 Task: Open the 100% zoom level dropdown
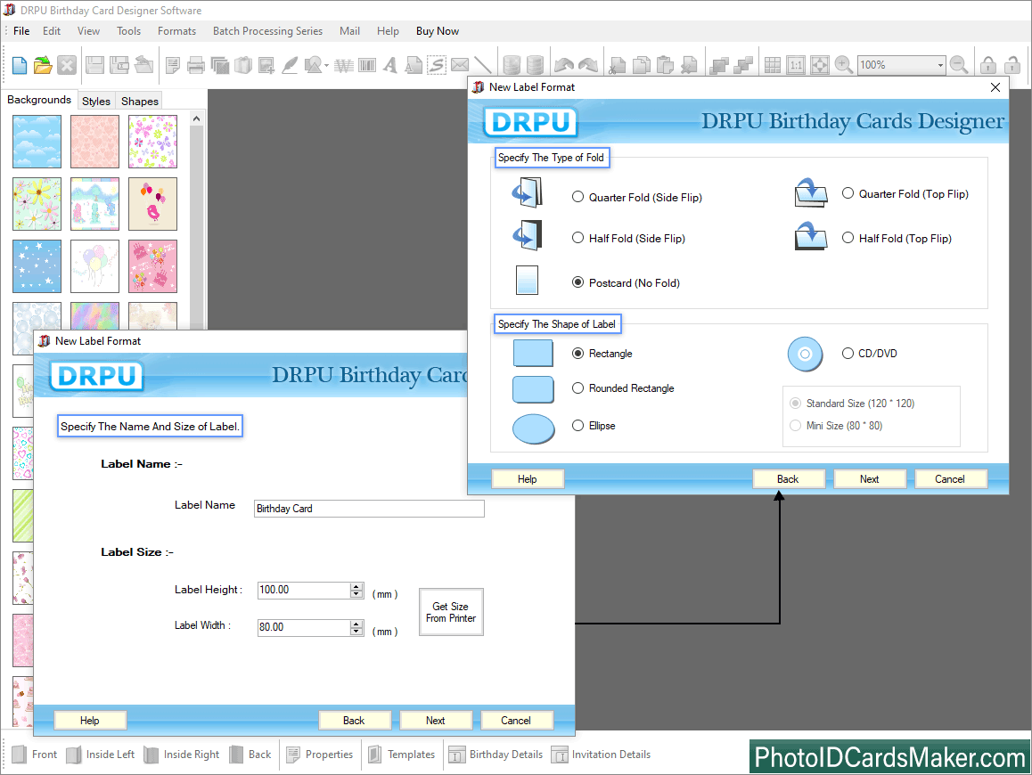coord(939,65)
